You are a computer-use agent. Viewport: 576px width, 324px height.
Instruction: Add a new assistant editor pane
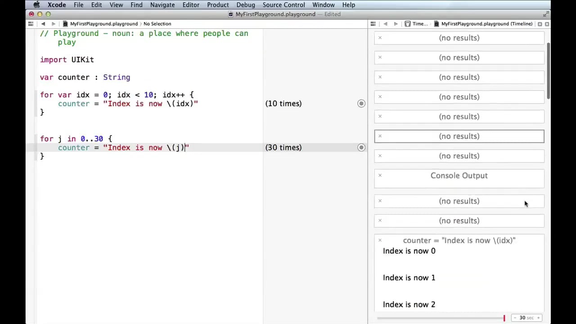coord(540,24)
